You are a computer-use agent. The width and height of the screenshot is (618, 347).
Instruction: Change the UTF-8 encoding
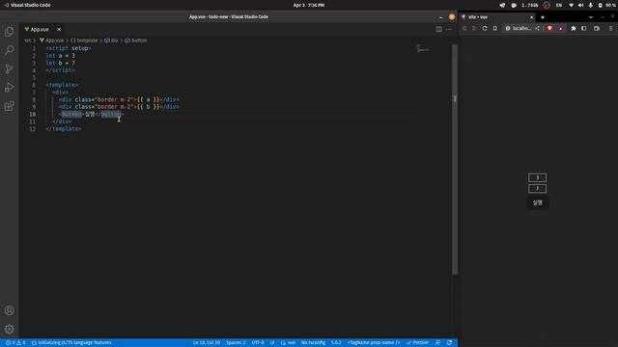coord(258,343)
